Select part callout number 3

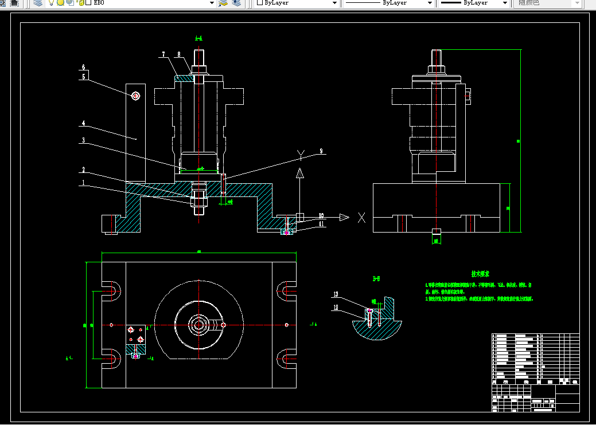click(x=84, y=140)
